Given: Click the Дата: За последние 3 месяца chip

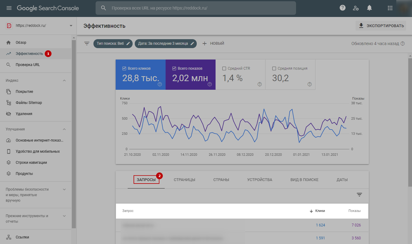Looking at the screenshot, I should point(166,44).
